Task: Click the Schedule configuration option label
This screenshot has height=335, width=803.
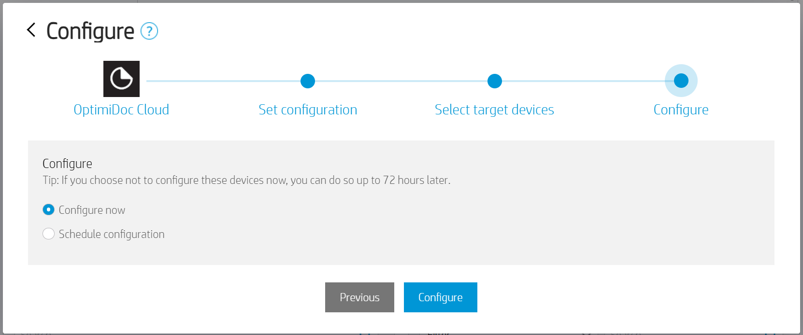Action: point(112,234)
